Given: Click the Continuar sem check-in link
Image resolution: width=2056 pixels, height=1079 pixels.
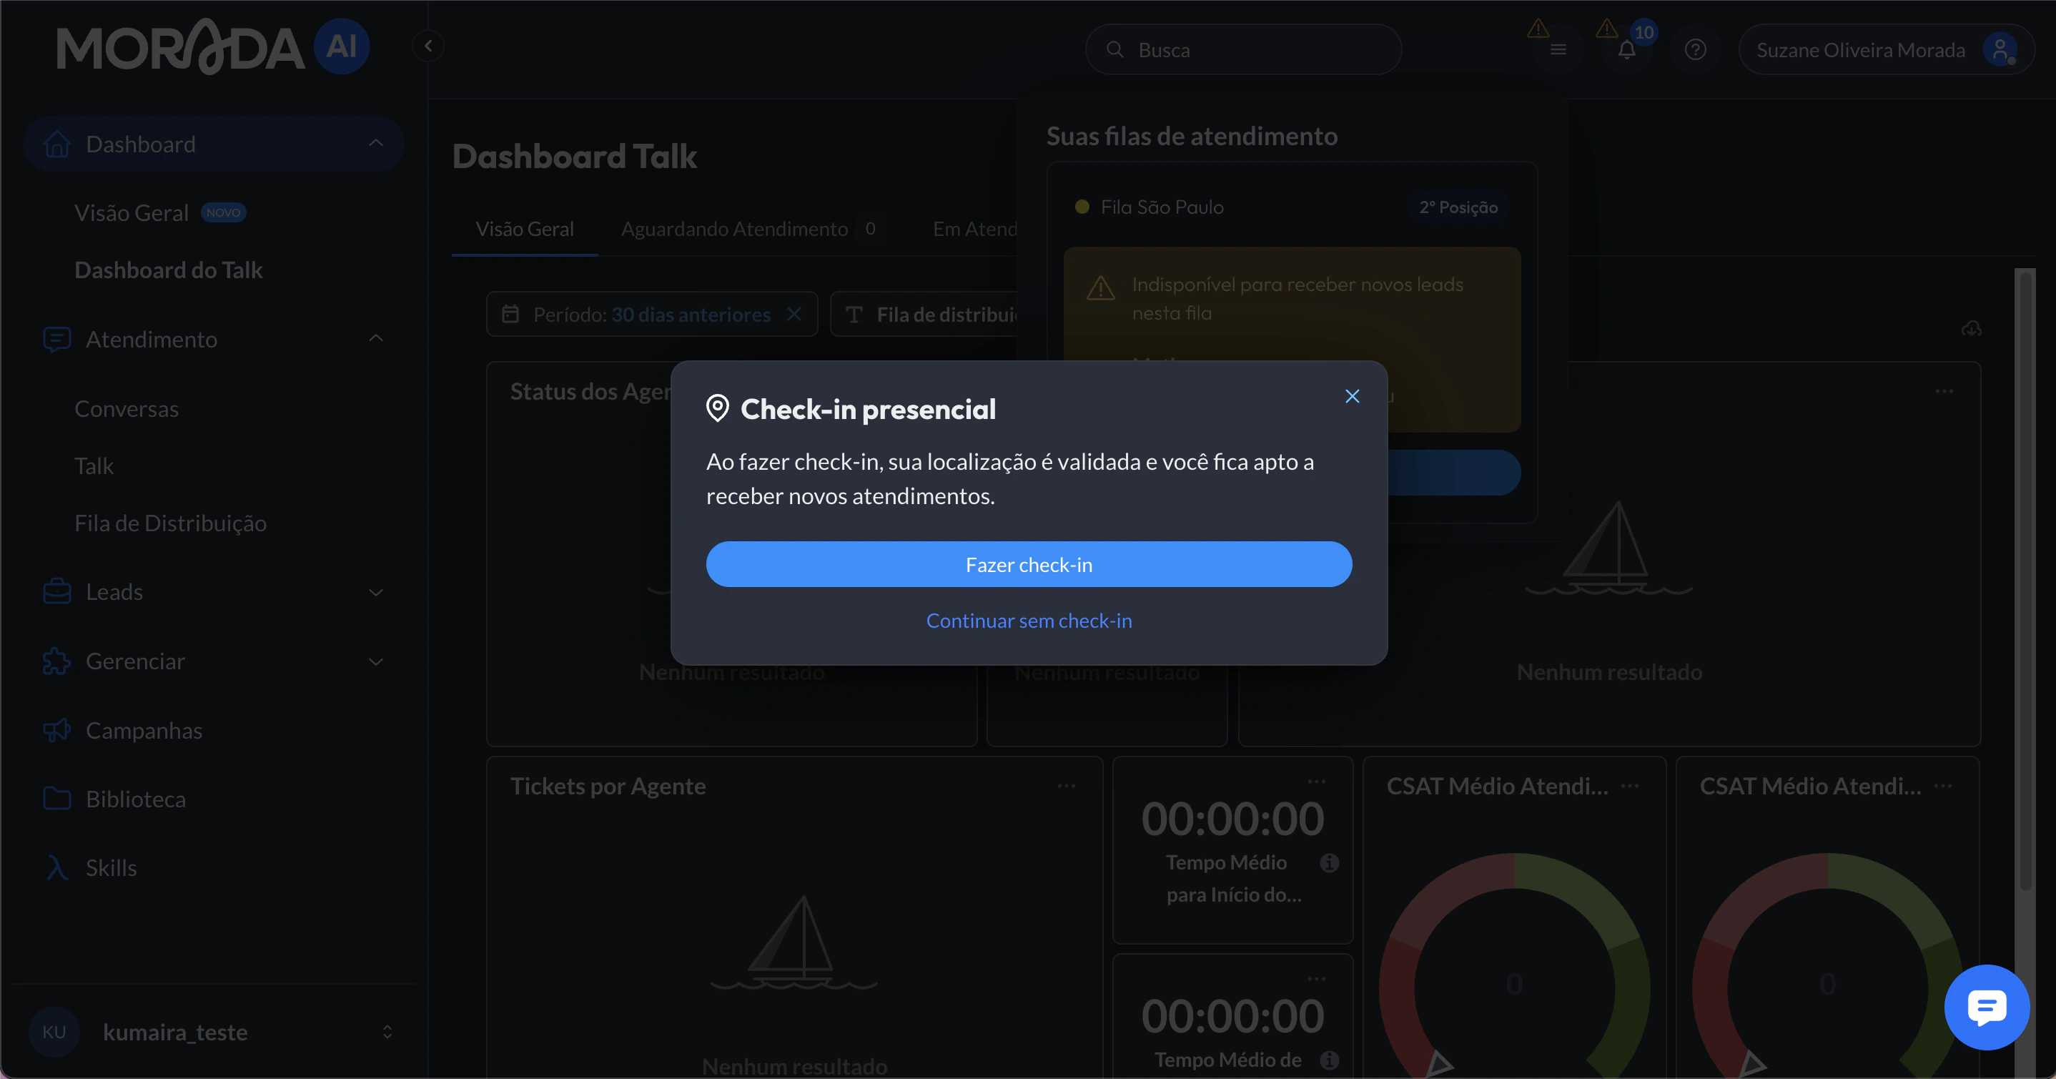Looking at the screenshot, I should coord(1028,620).
